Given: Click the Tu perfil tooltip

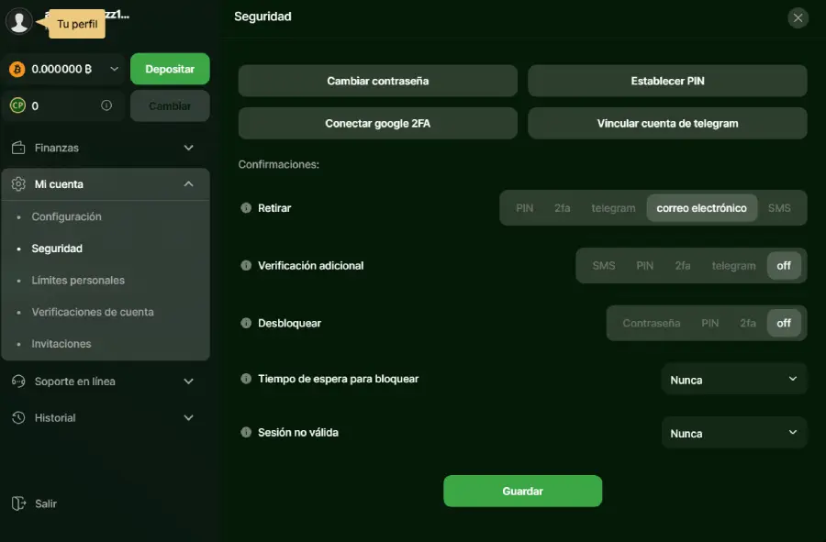Looking at the screenshot, I should [77, 24].
